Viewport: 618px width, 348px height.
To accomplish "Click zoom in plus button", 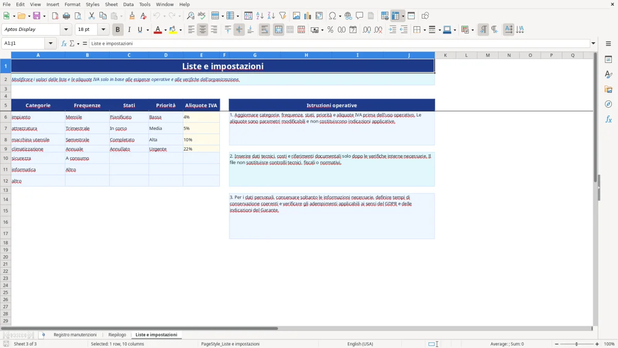I will pyautogui.click(x=597, y=344).
